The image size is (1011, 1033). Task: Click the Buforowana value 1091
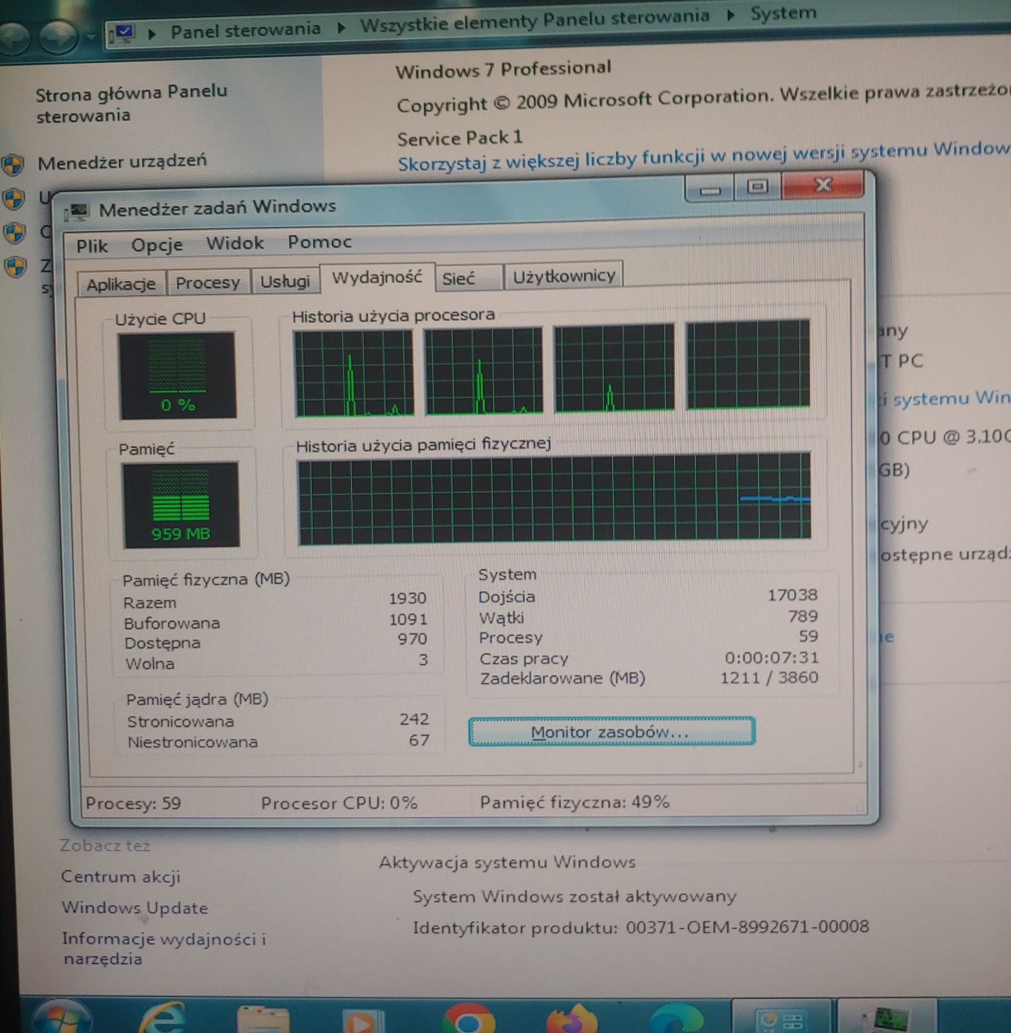408,620
